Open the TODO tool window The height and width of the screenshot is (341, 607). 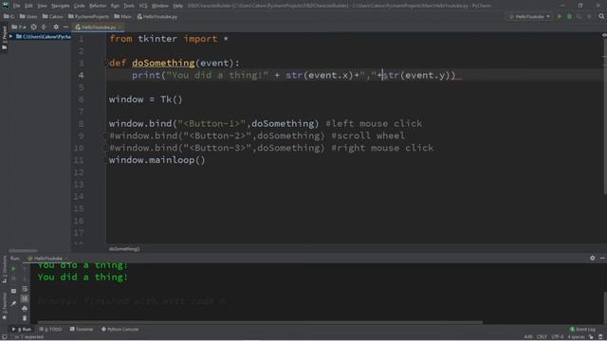pos(50,330)
